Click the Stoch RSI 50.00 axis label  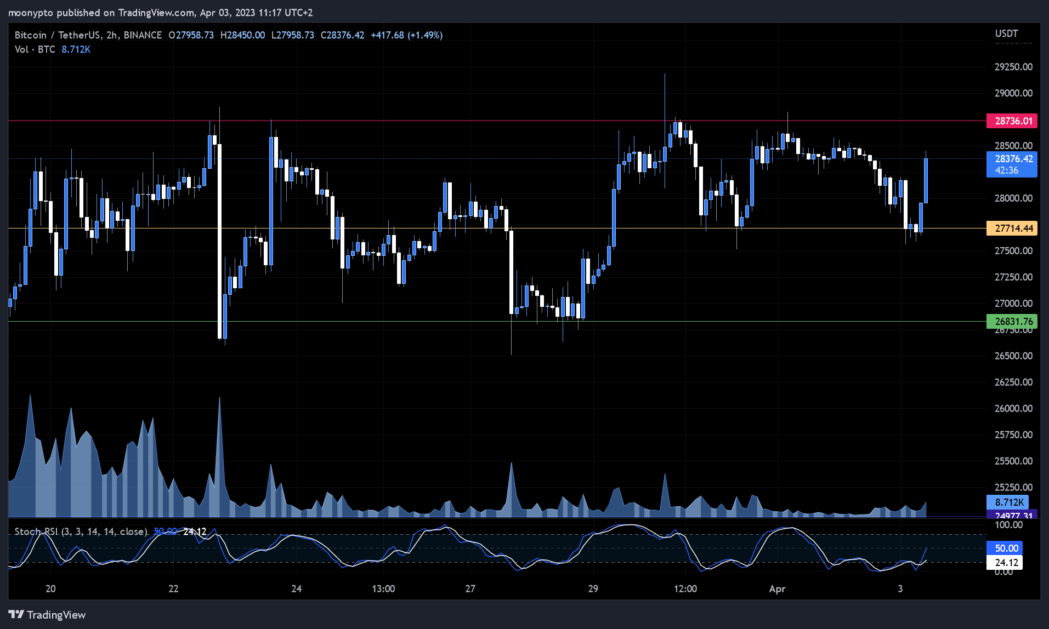pos(1005,548)
